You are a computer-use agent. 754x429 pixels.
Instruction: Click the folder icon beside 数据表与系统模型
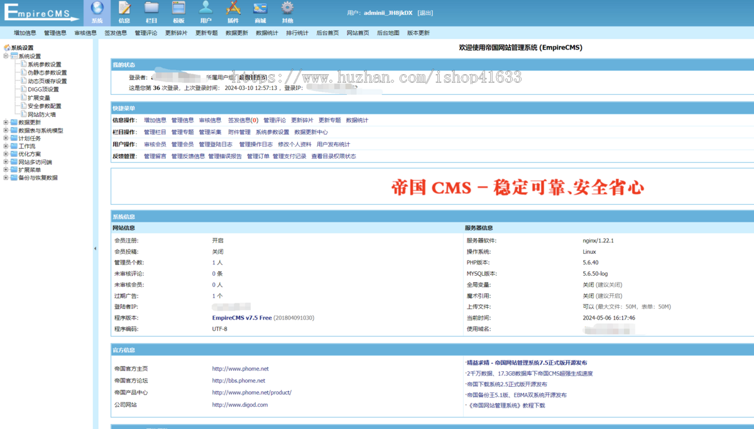[14, 131]
